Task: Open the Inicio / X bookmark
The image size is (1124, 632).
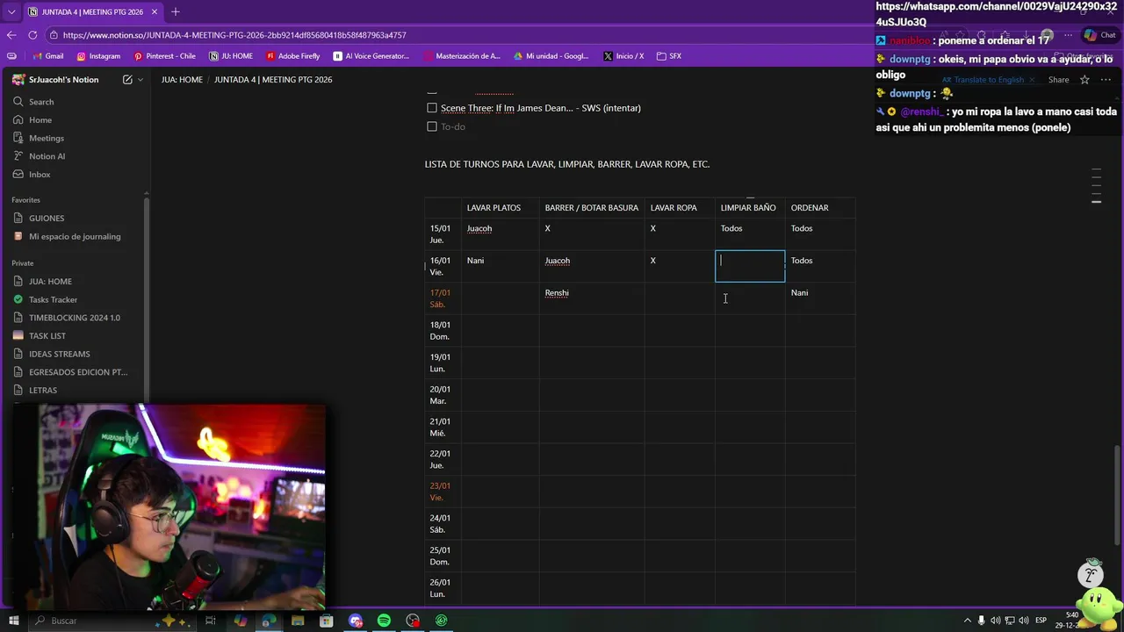Action: [623, 56]
